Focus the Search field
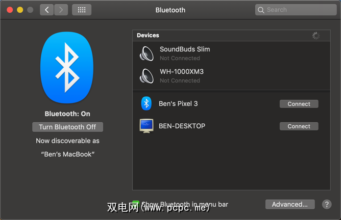 point(296,10)
